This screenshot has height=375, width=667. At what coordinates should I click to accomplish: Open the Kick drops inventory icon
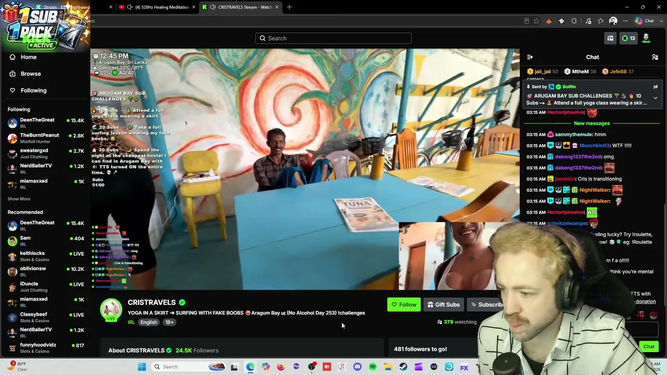coord(610,38)
